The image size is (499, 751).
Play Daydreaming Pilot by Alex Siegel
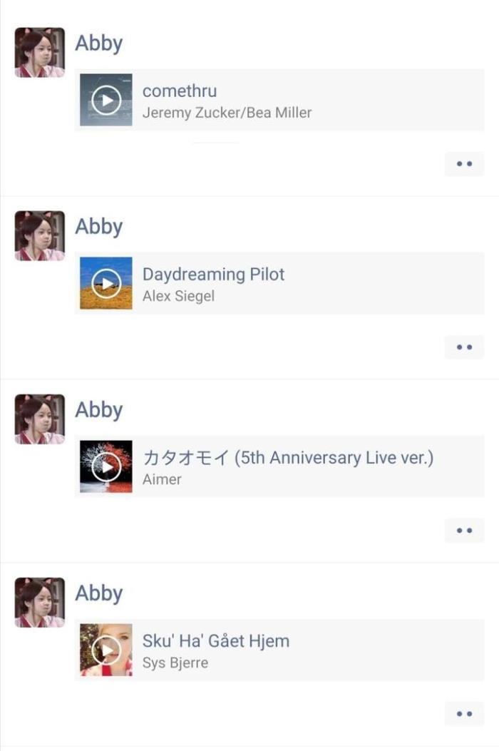pyautogui.click(x=106, y=283)
